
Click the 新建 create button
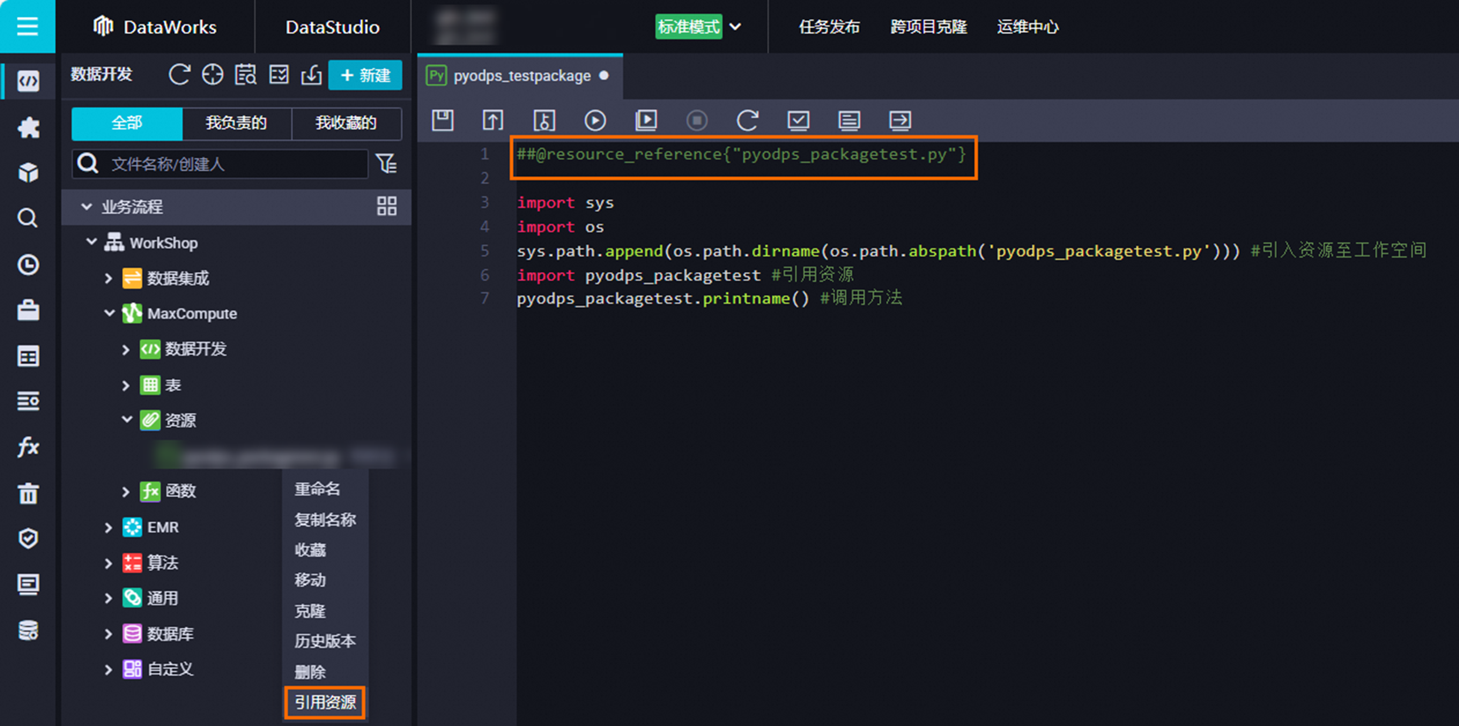click(365, 75)
